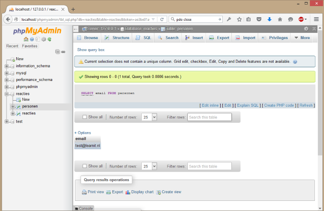Screen dimensions: 324x211
Task: Expand the + Options link
Action: pos(83,133)
